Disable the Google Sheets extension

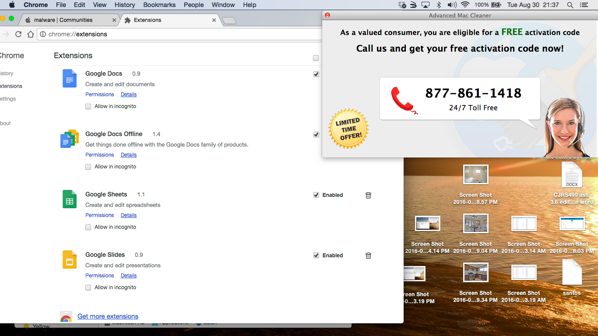[316, 195]
